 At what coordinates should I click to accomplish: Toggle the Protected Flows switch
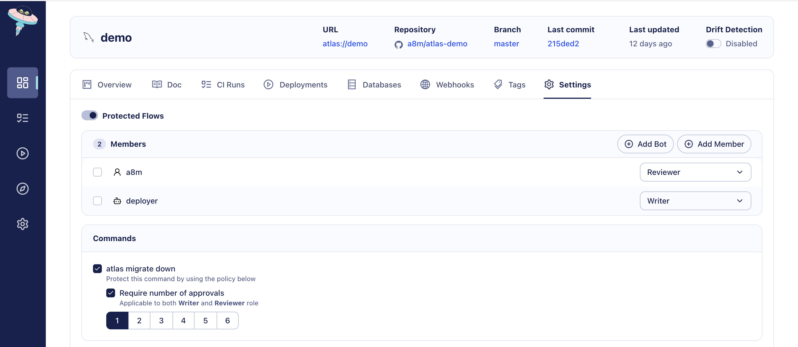89,116
